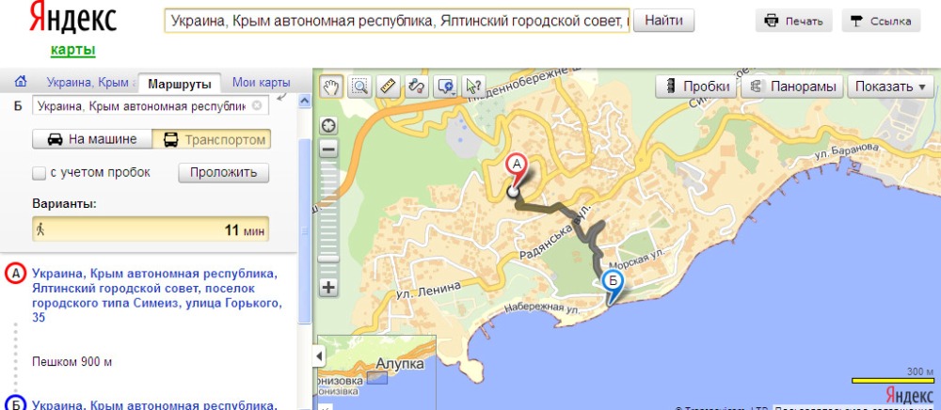Clear point Б address with X icon
The image size is (941, 410).
click(x=257, y=106)
